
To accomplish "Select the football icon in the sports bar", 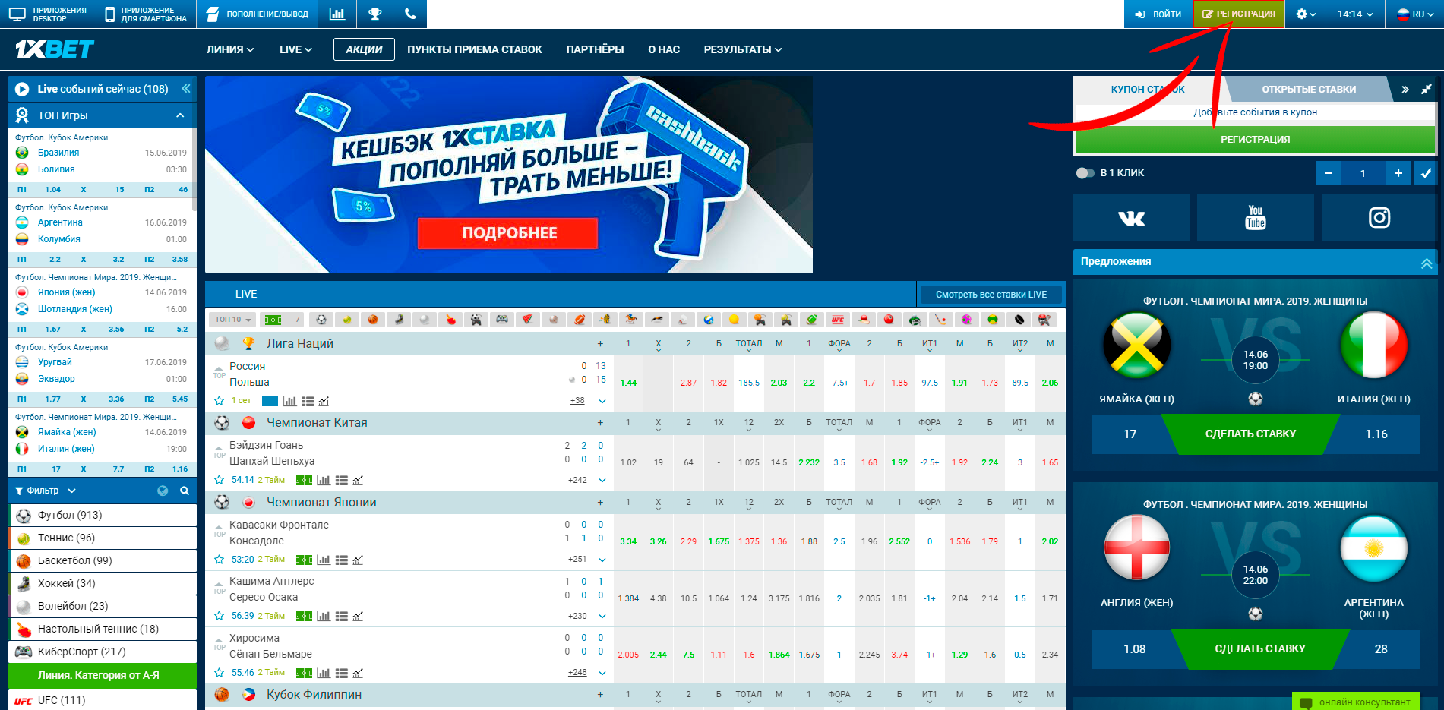I will [321, 319].
